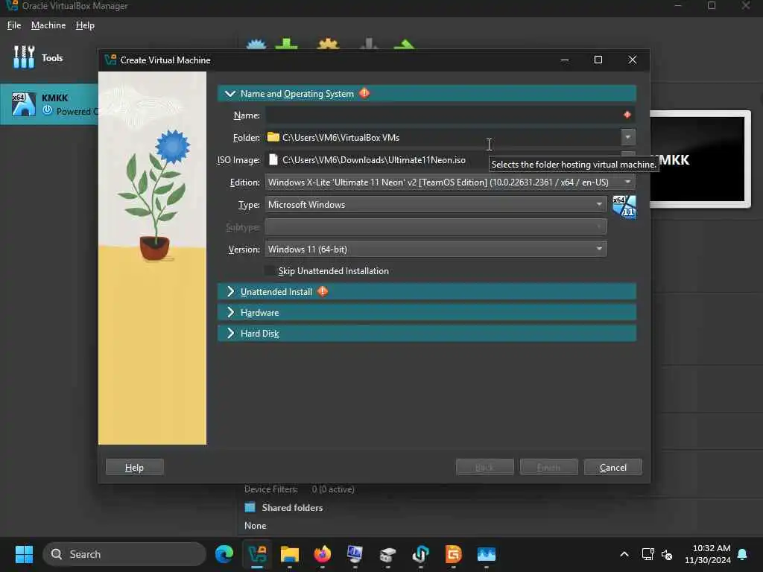Click the VirtualBox logo in Create Virtual Machine title

point(110,60)
